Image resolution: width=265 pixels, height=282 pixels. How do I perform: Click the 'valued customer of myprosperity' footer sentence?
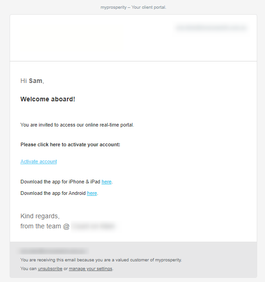(x=101, y=260)
